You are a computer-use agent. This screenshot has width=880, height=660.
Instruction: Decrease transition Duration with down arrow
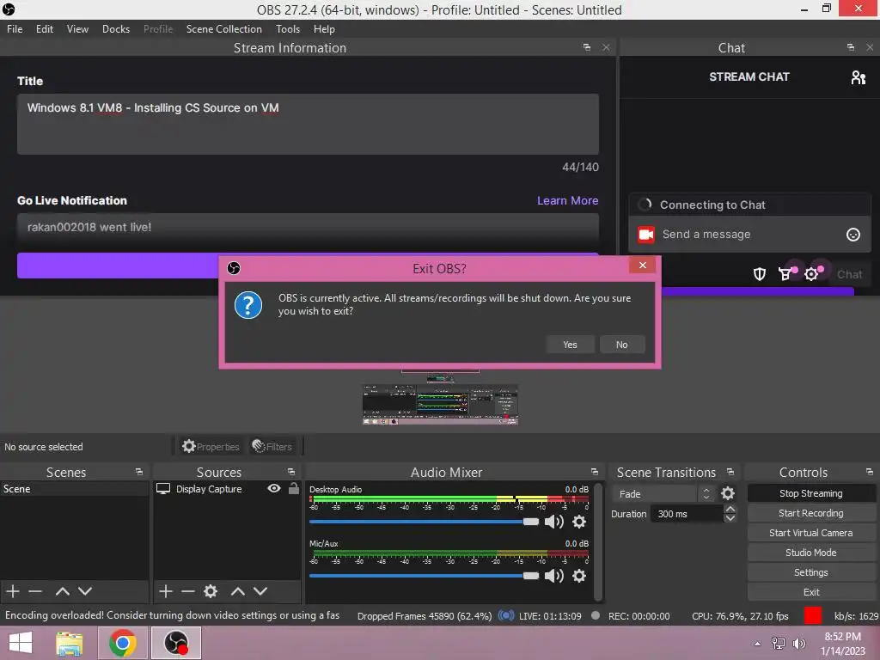point(730,518)
